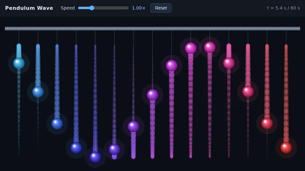Screen dimensions: 305x171
Task: Click the 1.00× speed value
Action: pos(139,8)
